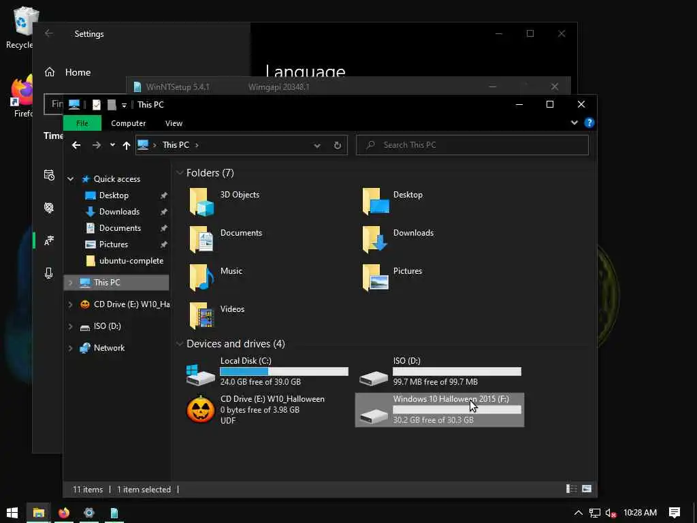697x523 pixels.
Task: Expand CD Drive (E:) tree node
Action: point(70,304)
